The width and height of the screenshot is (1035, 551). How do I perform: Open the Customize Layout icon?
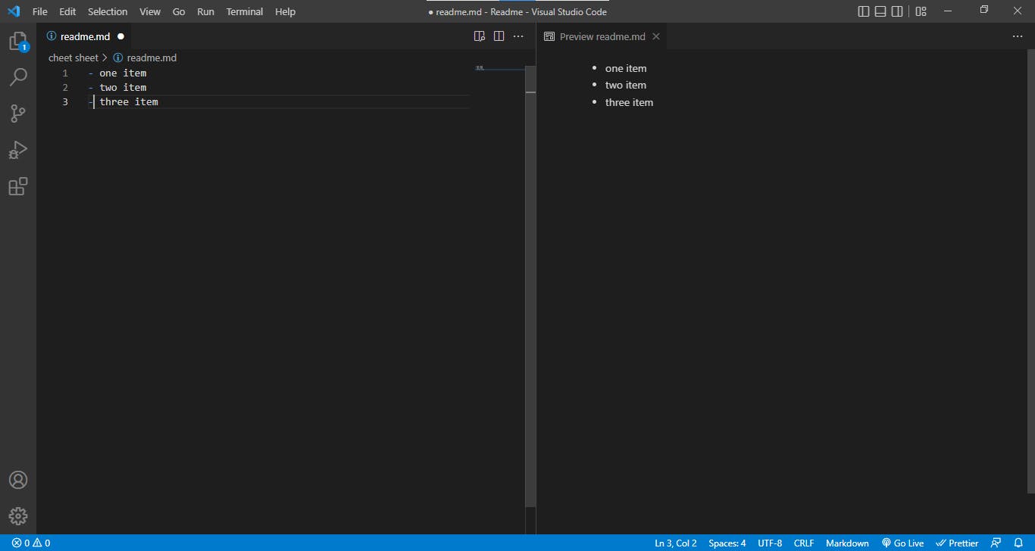pos(921,11)
